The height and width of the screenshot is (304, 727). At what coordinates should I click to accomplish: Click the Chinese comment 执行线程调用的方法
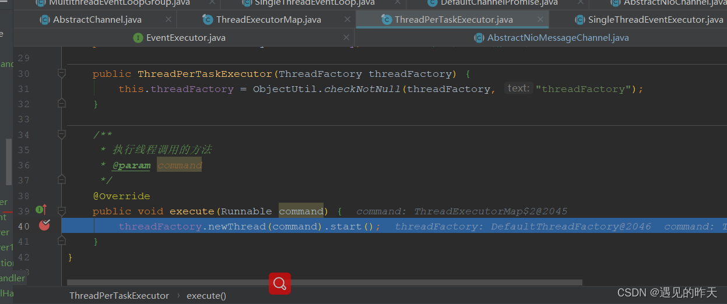(x=162, y=150)
